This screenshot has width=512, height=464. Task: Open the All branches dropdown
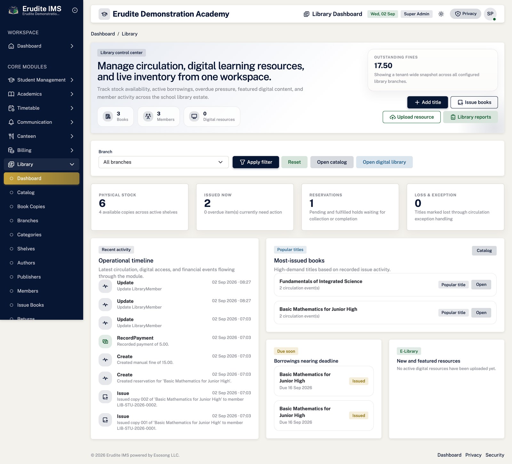(x=164, y=162)
